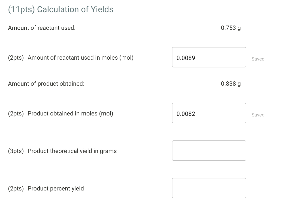The height and width of the screenshot is (204, 284).
Task: Click the Product theoretical yield question label
Action: click(72, 151)
